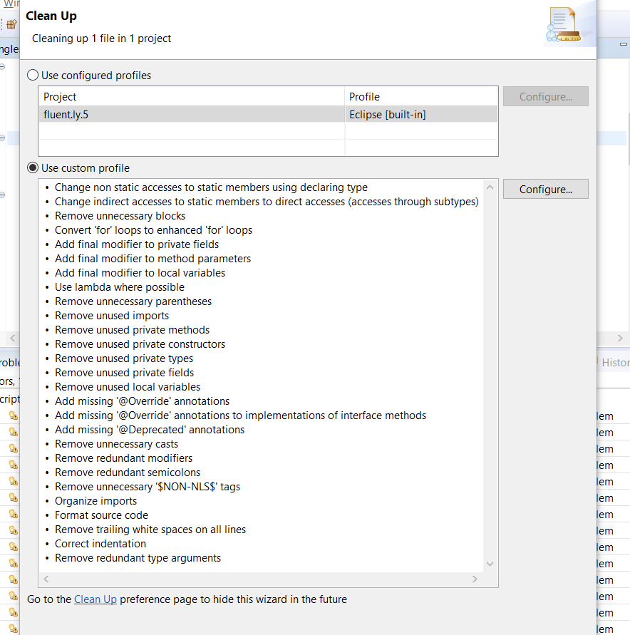Click the lightbulb beside the fourth problem row
This screenshot has height=635, width=630.
pos(12,465)
